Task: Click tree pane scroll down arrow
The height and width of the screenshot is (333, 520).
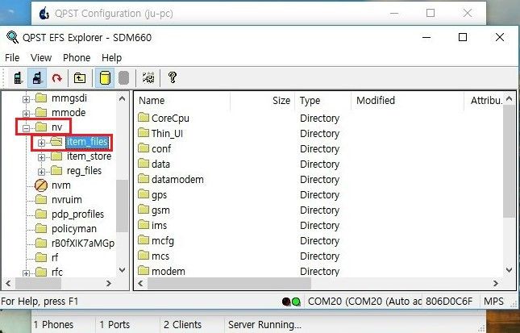Action: tap(122, 270)
